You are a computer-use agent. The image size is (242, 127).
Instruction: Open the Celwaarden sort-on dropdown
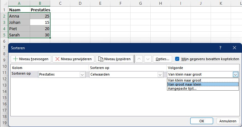pos(160,75)
